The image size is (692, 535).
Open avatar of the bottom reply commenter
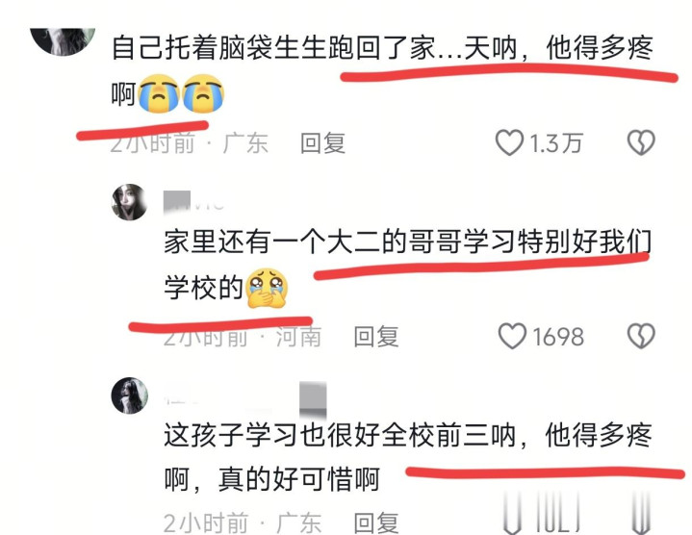tap(129, 395)
